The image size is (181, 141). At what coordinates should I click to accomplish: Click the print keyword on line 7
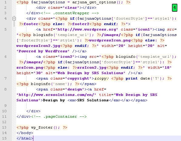pos(132,79)
